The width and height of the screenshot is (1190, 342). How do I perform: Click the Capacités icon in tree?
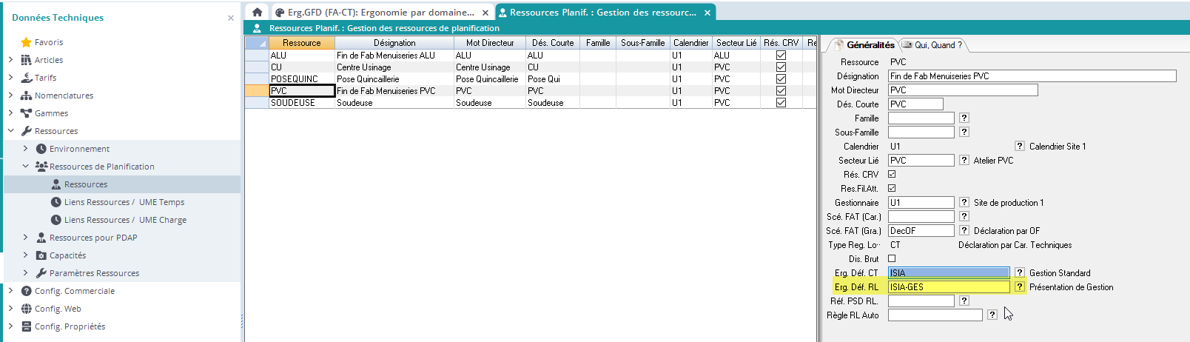coord(41,255)
